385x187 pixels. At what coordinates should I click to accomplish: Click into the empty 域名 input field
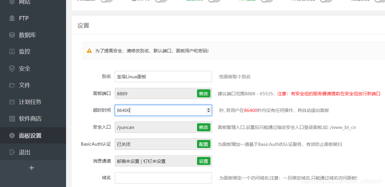(163, 178)
